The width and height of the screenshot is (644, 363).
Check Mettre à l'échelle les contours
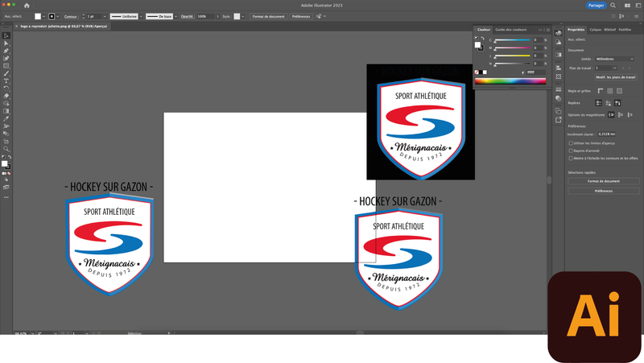tap(571, 158)
